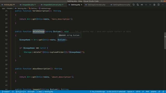Click the open changes compare icon
Screen dimensions: 166x93
[138, 5]
